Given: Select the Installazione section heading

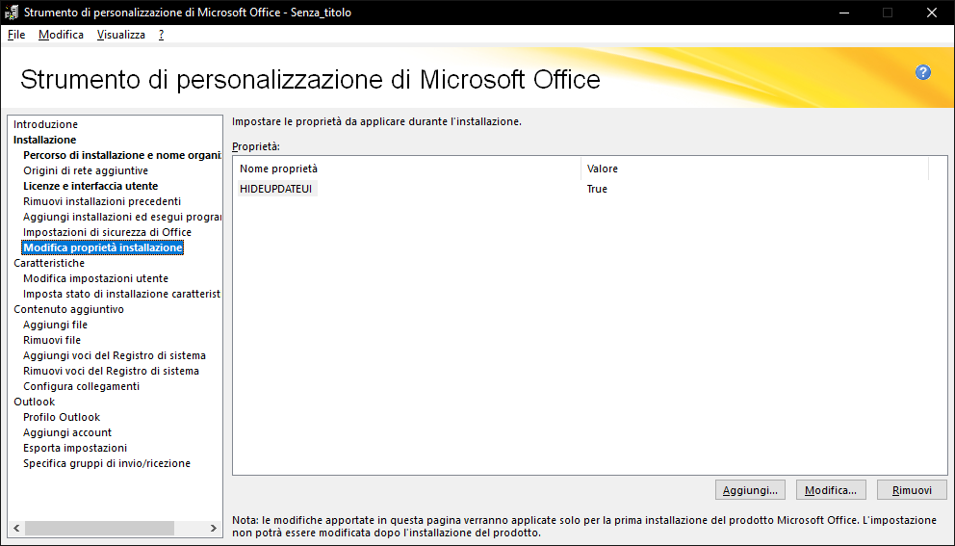Looking at the screenshot, I should pos(44,140).
